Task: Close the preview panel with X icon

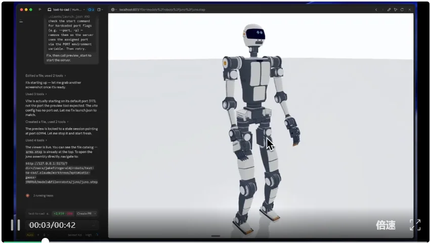Action: 410,10
